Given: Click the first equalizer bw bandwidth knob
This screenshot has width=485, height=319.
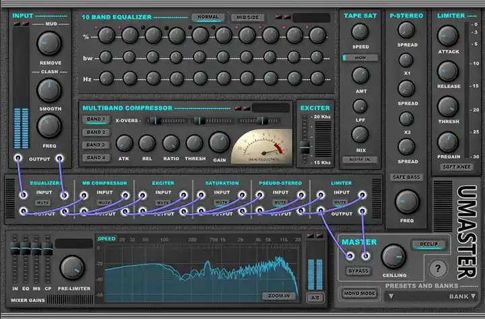Looking at the screenshot, I should [106, 57].
